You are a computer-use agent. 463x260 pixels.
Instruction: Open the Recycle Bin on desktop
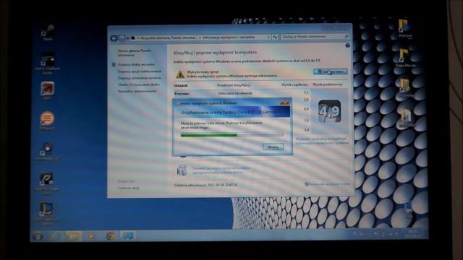pyautogui.click(x=408, y=209)
